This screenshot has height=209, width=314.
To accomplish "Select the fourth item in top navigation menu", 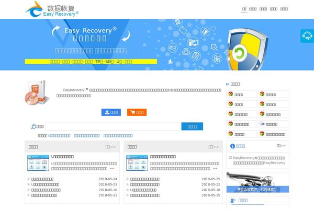I will click(x=274, y=9).
